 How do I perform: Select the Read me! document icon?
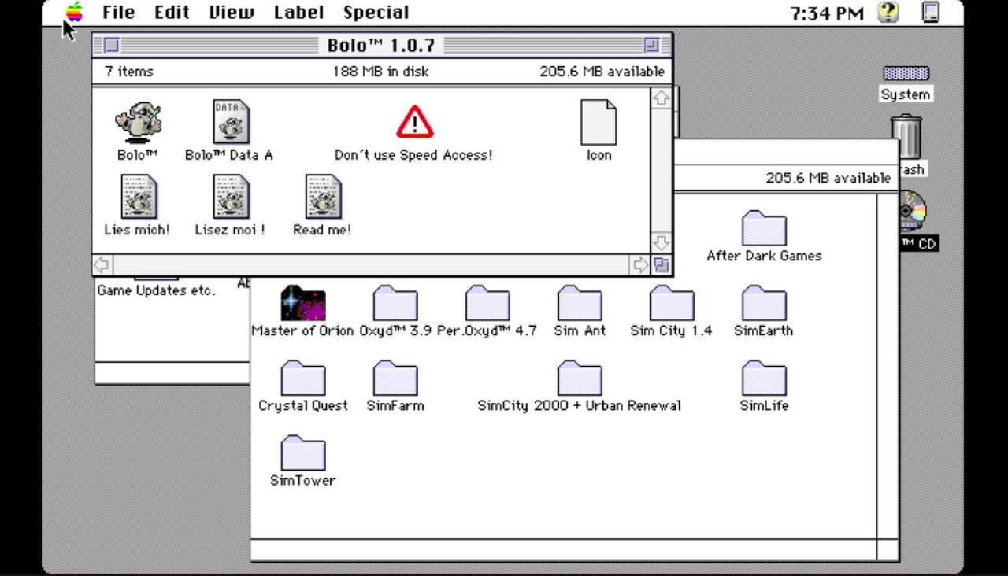coord(323,197)
